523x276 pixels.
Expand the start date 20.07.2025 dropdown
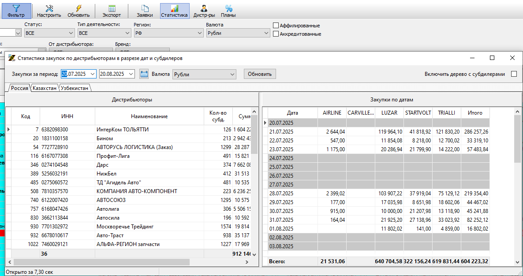(93, 74)
